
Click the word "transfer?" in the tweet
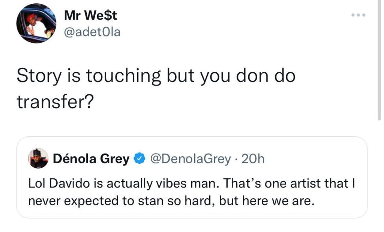coord(55,102)
